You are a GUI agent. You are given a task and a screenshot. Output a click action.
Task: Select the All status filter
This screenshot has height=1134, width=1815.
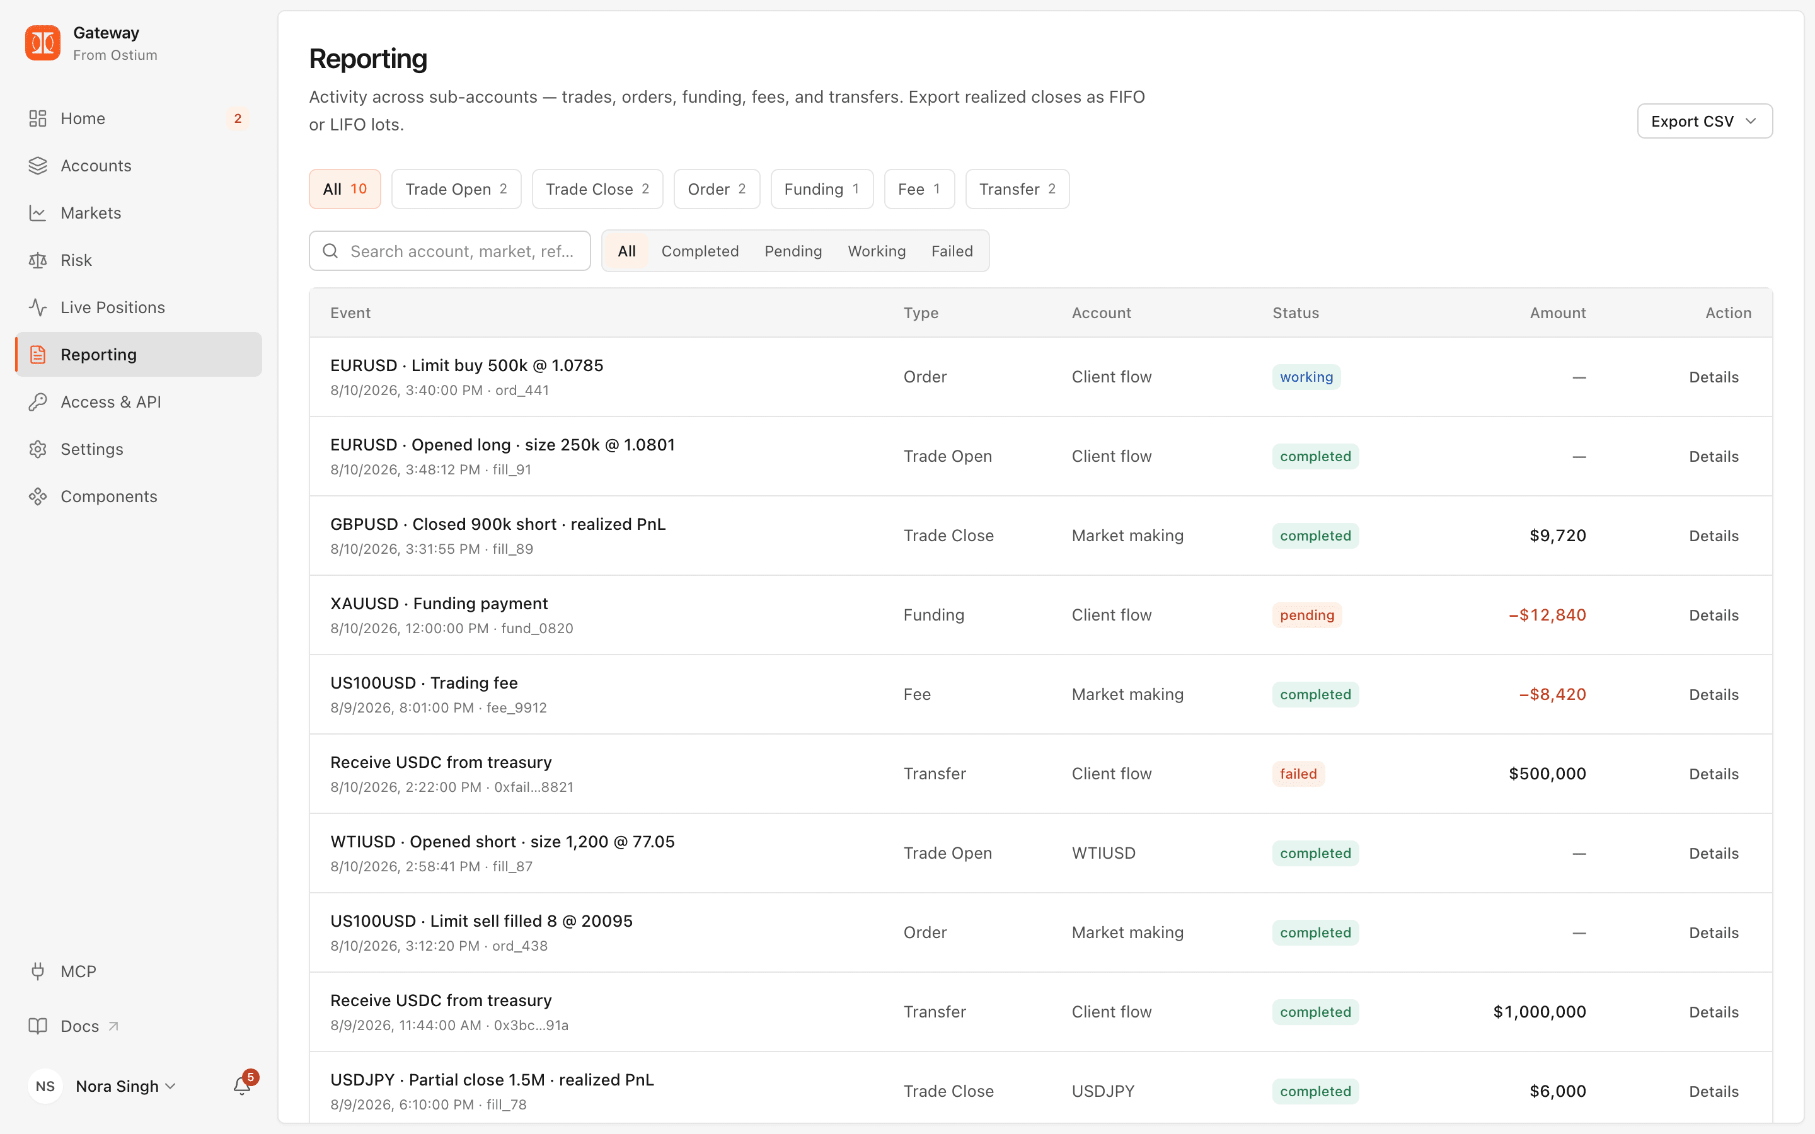[x=626, y=251]
